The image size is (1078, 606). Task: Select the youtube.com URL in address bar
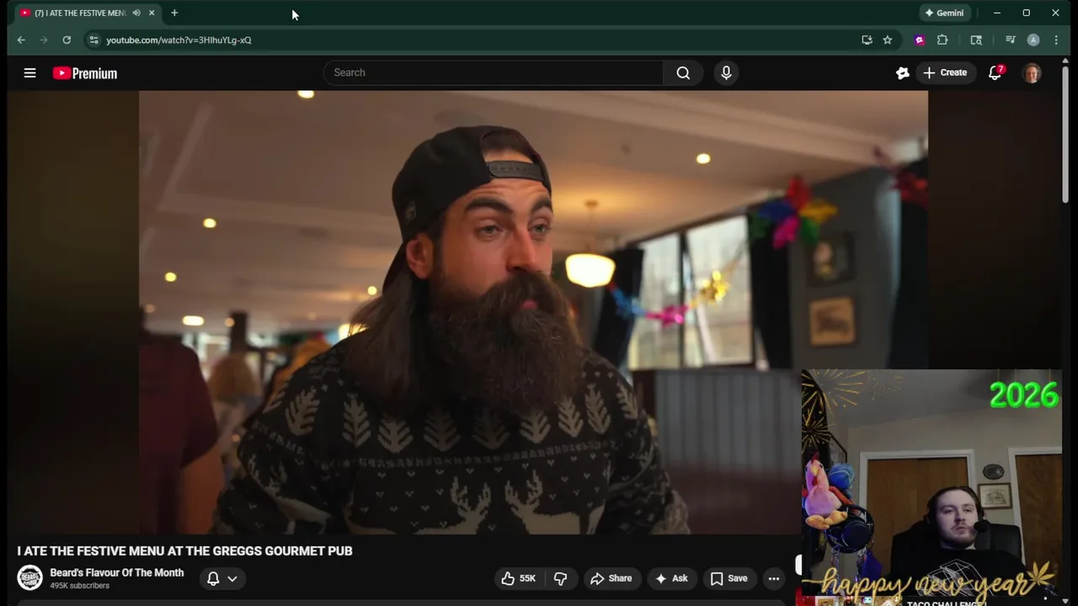pos(179,40)
